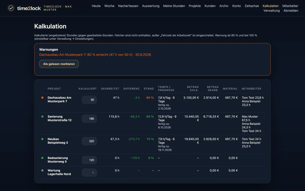The width and height of the screenshot is (305, 191).
Task: Click the time2lock checkmark logo icon
Action: 11,8
